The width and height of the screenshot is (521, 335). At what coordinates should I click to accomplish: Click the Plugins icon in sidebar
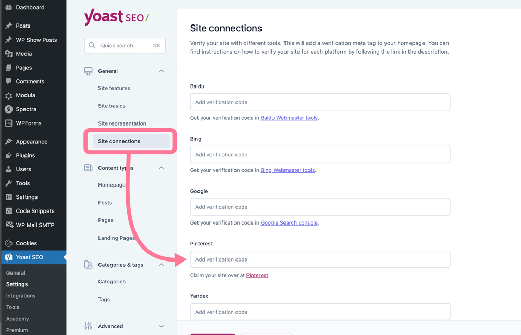[x=9, y=156]
